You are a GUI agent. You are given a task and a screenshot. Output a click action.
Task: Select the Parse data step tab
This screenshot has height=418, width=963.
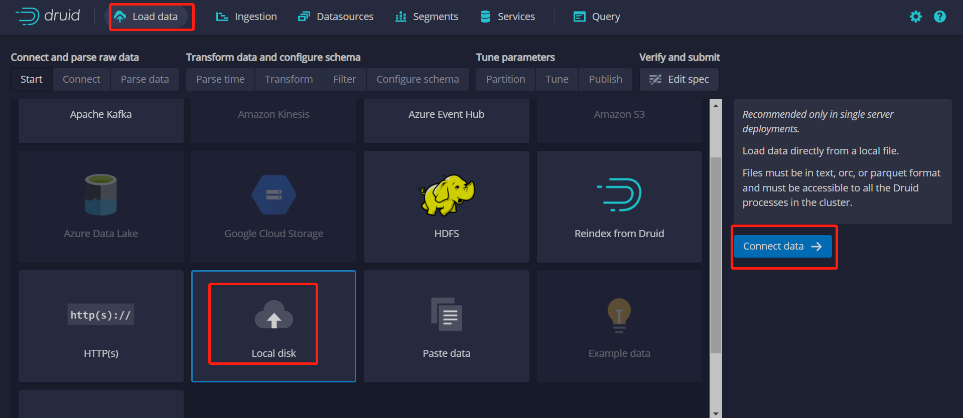click(x=145, y=79)
